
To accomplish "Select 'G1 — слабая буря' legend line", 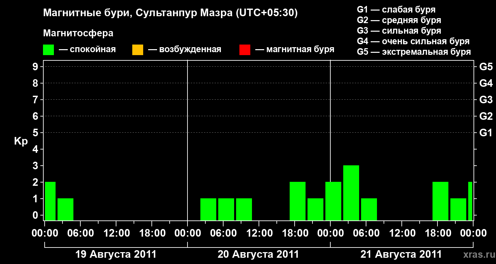I will pos(396,10).
